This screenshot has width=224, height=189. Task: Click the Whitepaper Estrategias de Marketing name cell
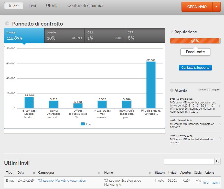123,182
